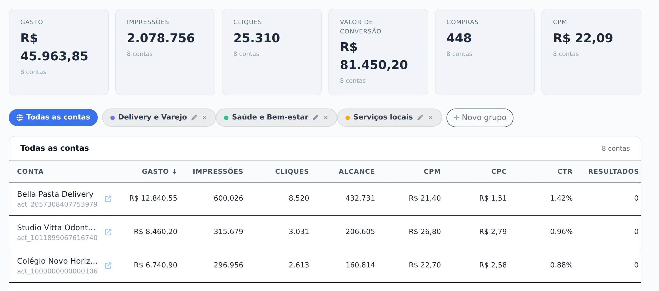Click account ID act_1011899067616740
The width and height of the screenshot is (659, 291).
(57, 238)
